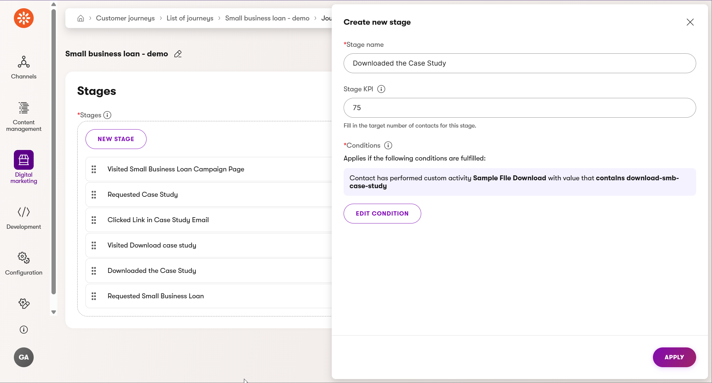Go to Customer journeys breadcrumb
The image size is (712, 383).
coord(125,18)
